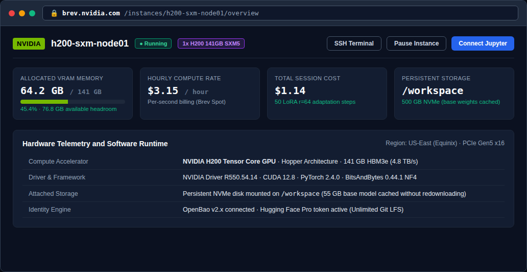
Task: Click 500 GB NVMe base weights text
Action: pyautogui.click(x=451, y=102)
